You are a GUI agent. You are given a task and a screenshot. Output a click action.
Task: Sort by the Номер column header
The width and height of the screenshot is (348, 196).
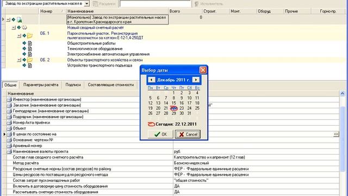52,11
